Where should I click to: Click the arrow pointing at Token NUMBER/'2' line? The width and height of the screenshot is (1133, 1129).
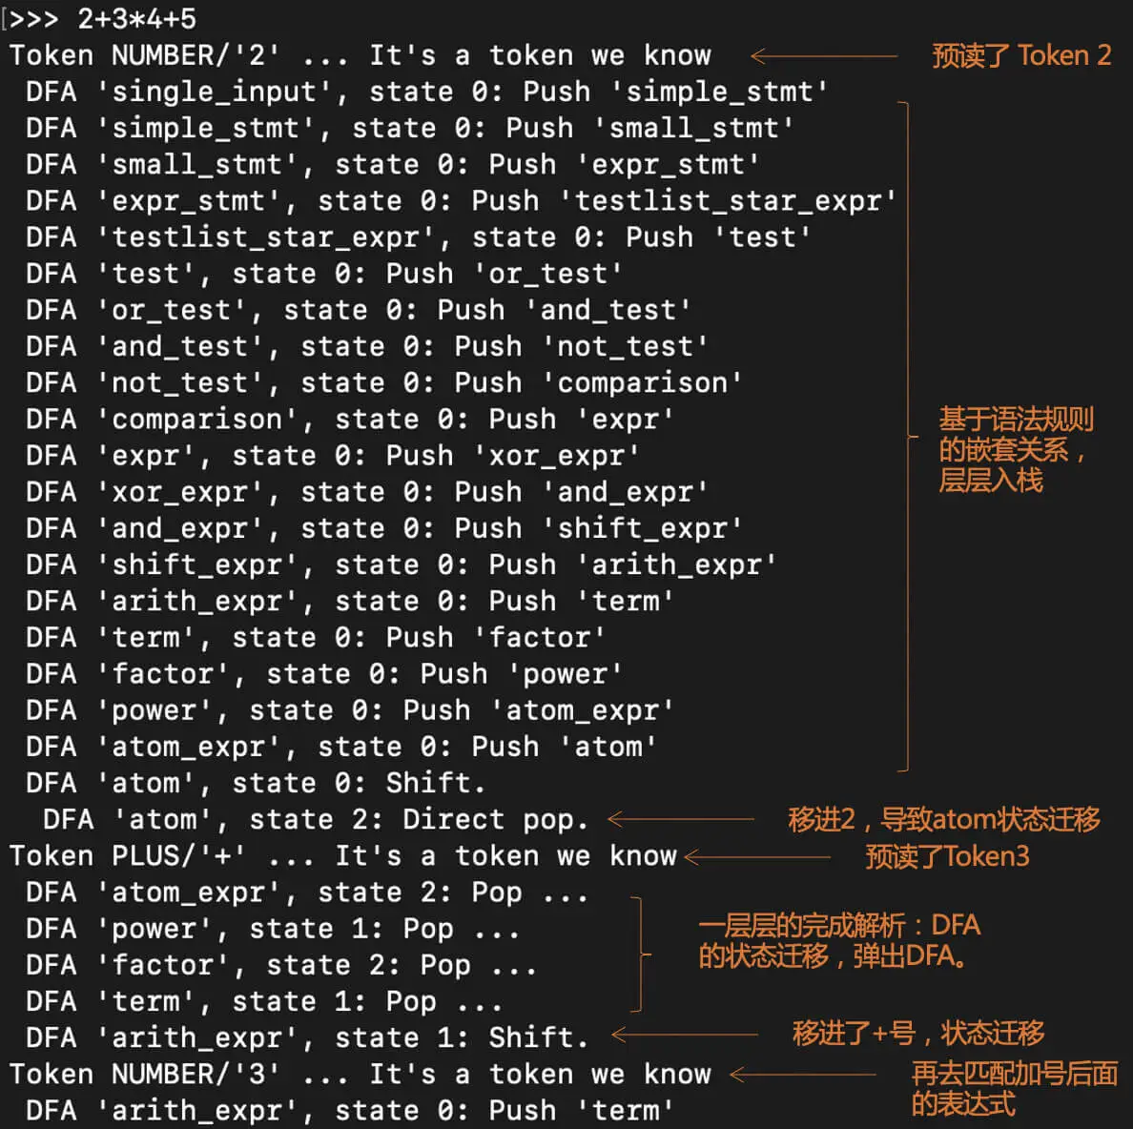click(823, 56)
